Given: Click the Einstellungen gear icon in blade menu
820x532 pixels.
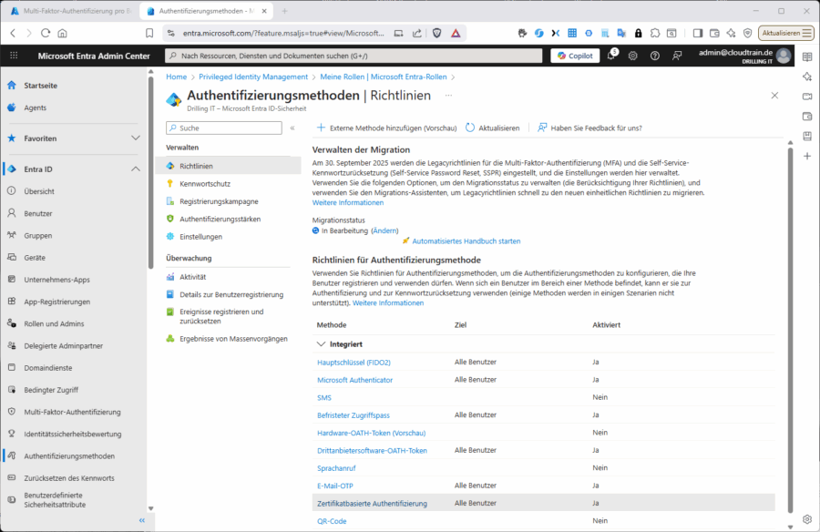Looking at the screenshot, I should point(170,237).
